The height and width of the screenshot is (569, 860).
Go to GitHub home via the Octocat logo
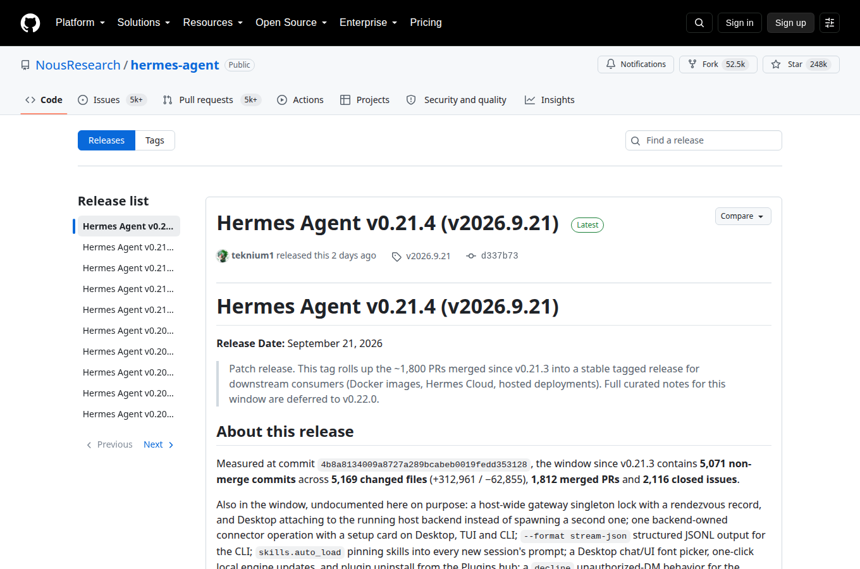tap(30, 23)
